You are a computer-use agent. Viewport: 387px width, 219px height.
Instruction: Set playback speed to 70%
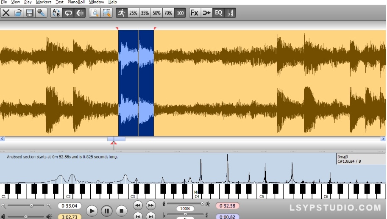(168, 13)
